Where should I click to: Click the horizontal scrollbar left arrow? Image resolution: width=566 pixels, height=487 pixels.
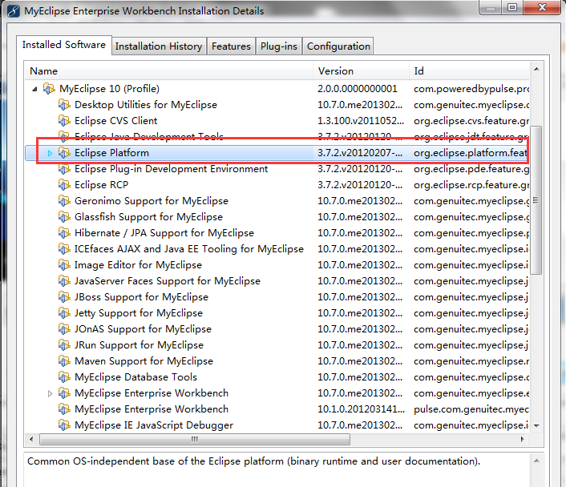tap(31, 439)
